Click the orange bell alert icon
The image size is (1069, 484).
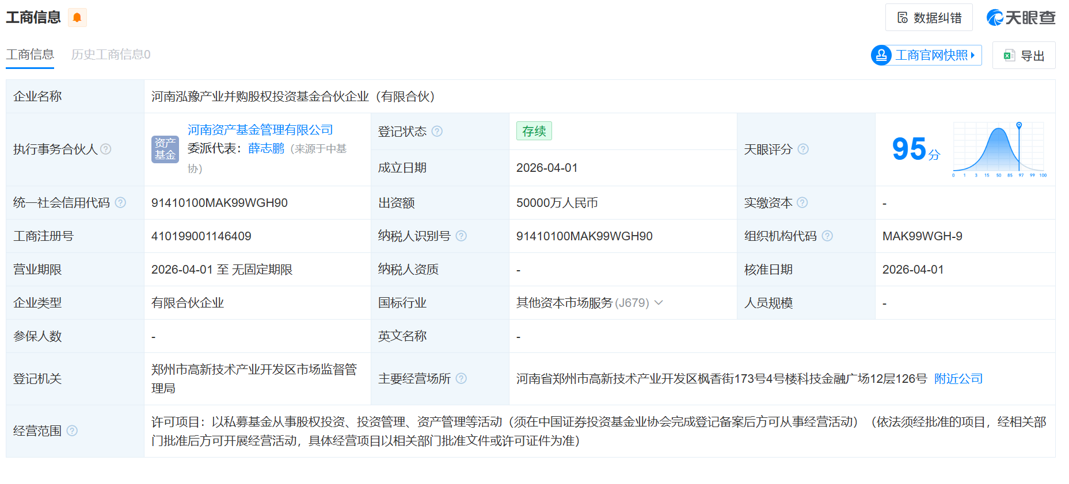(77, 18)
